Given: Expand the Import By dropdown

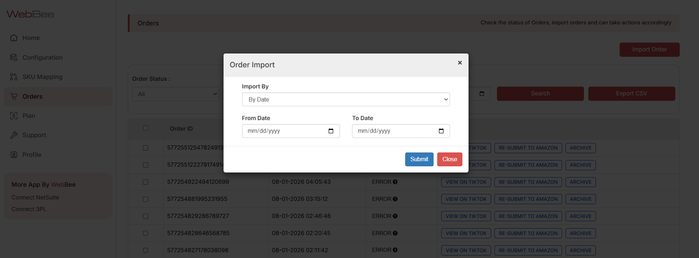Looking at the screenshot, I should click(345, 99).
